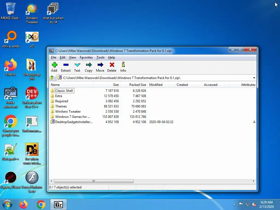Expand the address path dropdown arrow
Viewport: 280px width, 210px height.
[x=254, y=78]
